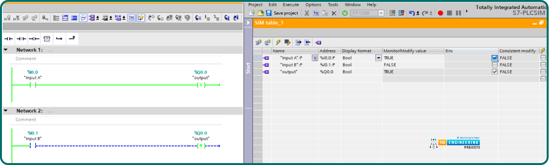Toggle network comments speech-bubble icon
This screenshot has height=165, width=549.
[83, 18]
